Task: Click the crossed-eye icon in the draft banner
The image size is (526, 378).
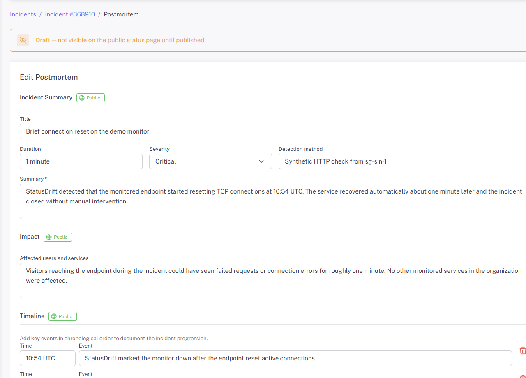Action: click(23, 40)
